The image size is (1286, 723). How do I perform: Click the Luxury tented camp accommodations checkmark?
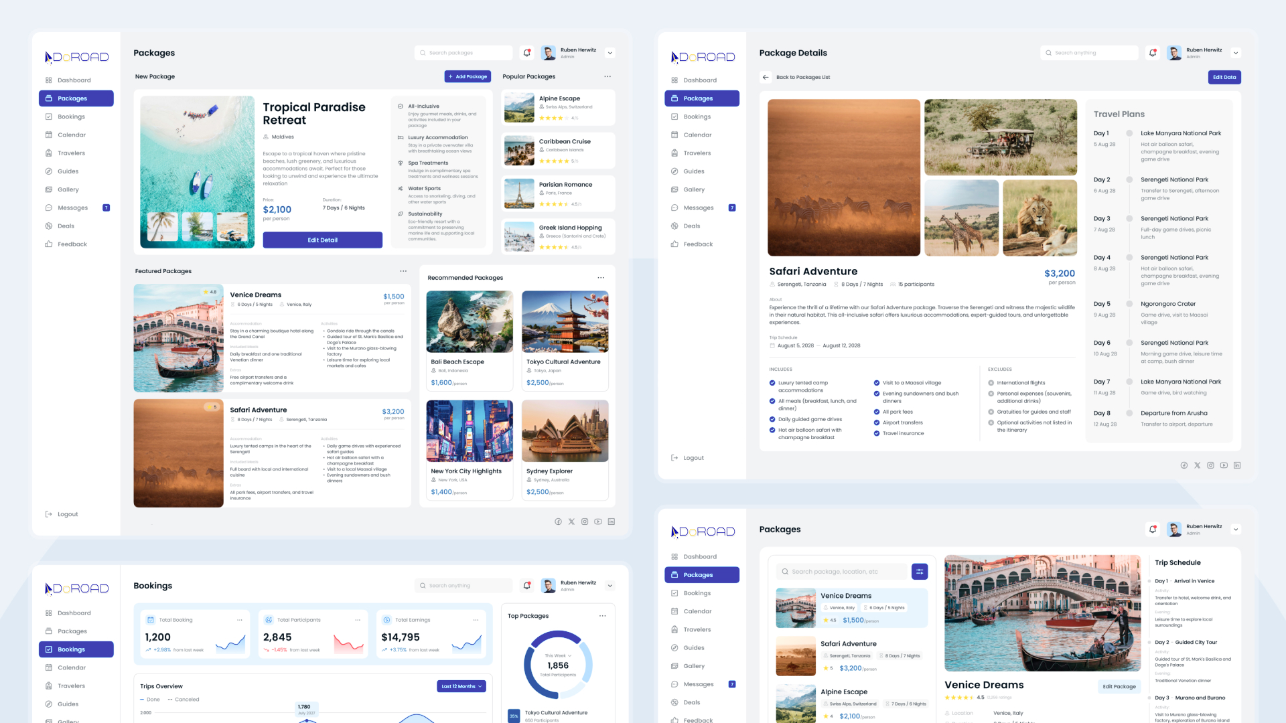772,383
